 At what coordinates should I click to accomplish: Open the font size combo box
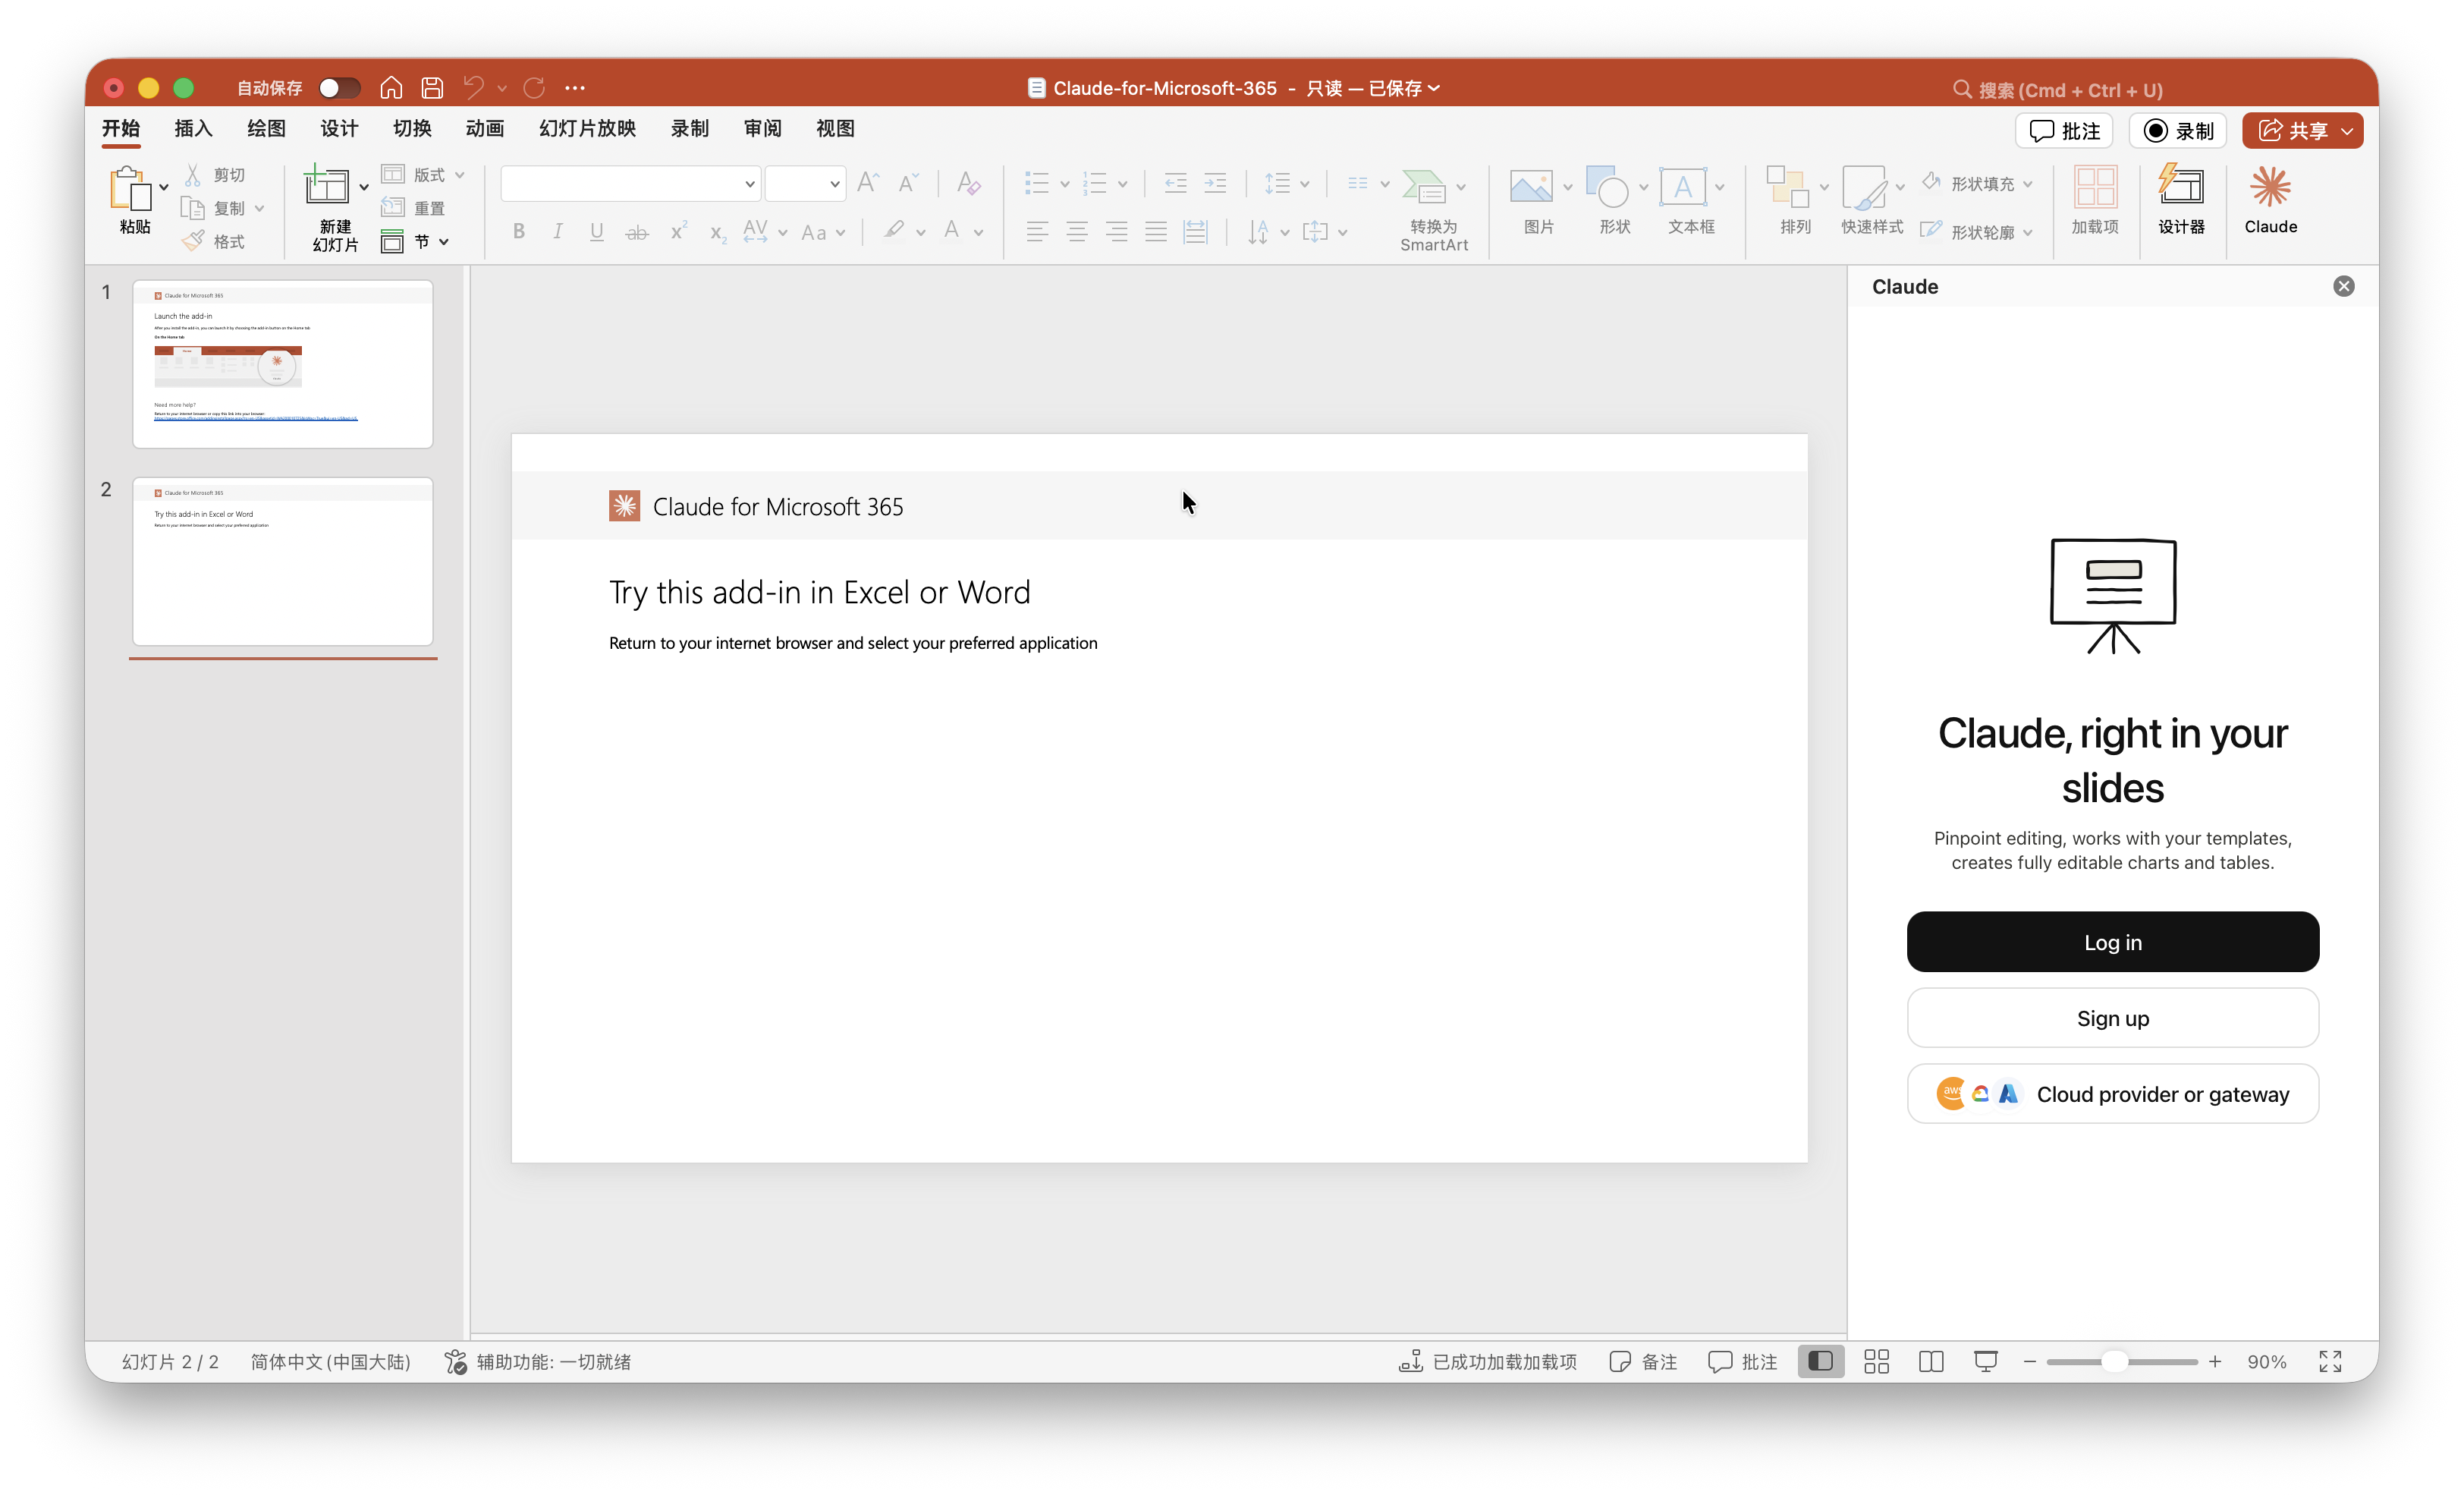[805, 183]
